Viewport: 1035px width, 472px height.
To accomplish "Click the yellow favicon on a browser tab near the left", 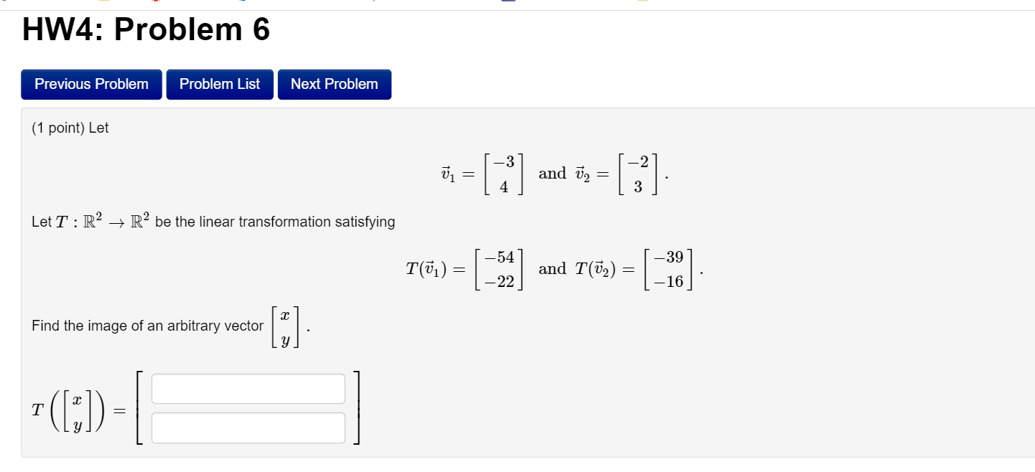I will click(103, 1).
